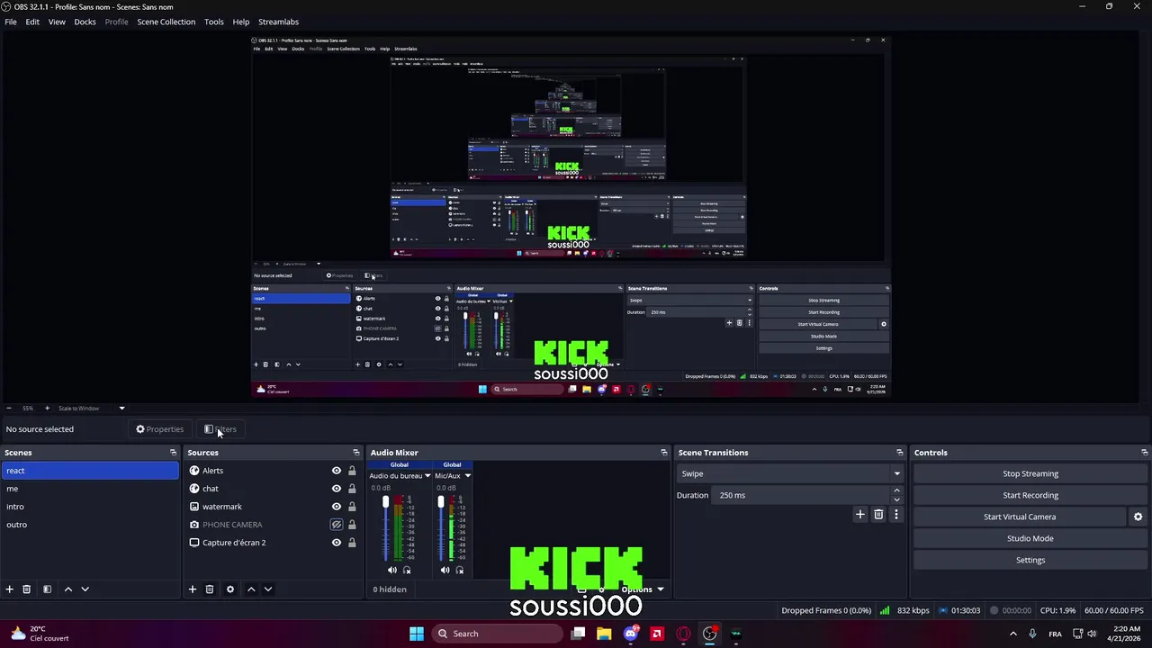This screenshot has height=648, width=1152.
Task: Move source down in Sources toolbar
Action: coord(268,589)
